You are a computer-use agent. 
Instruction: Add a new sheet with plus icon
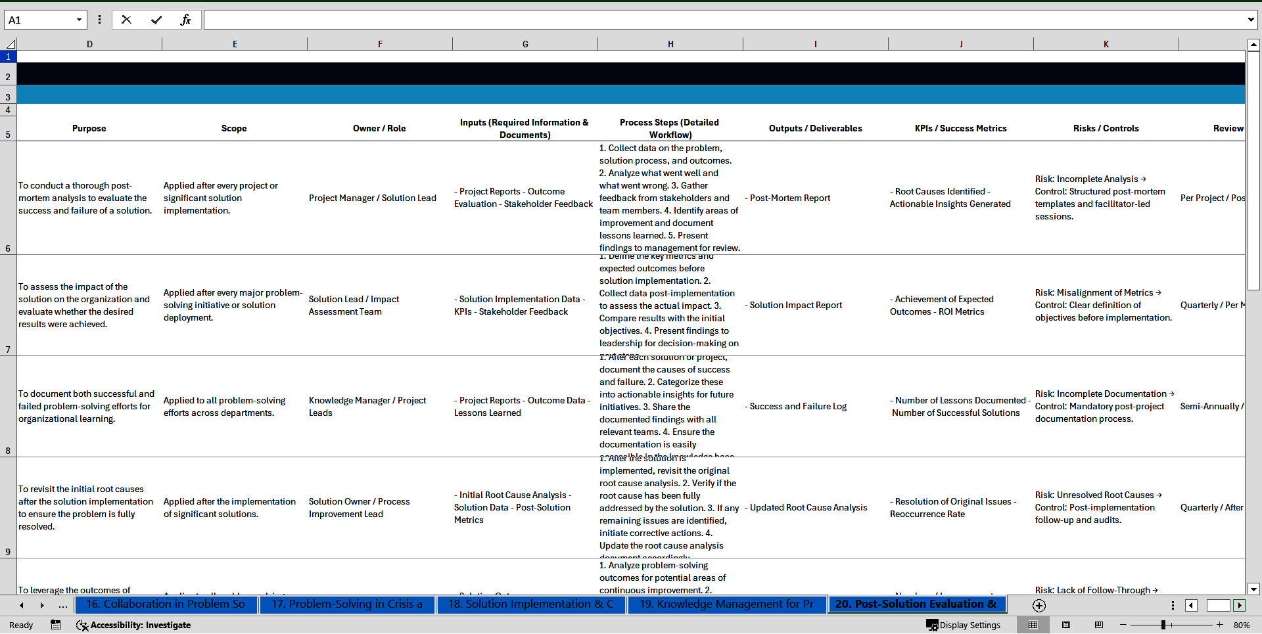pyautogui.click(x=1039, y=605)
